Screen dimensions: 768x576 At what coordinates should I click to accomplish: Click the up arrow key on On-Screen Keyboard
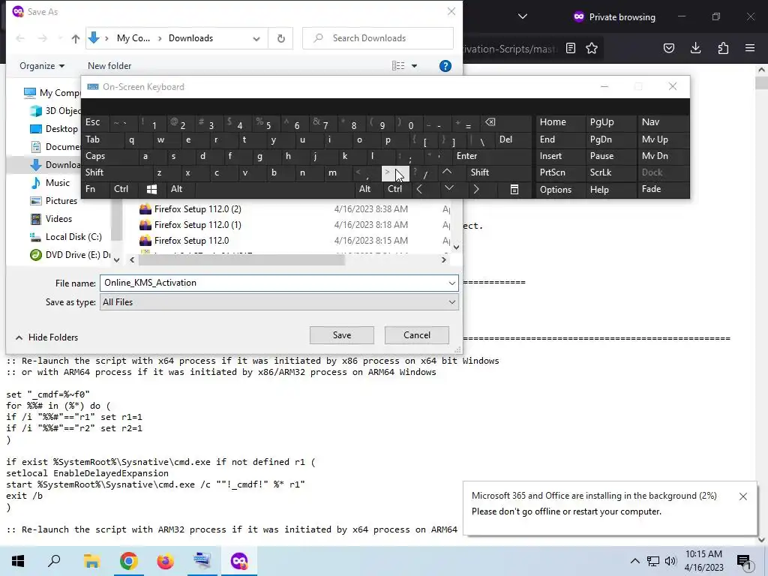click(x=447, y=172)
